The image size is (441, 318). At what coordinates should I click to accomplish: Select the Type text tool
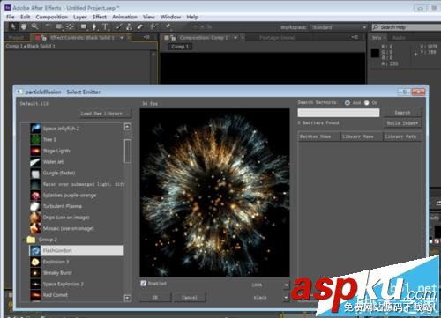(x=105, y=27)
